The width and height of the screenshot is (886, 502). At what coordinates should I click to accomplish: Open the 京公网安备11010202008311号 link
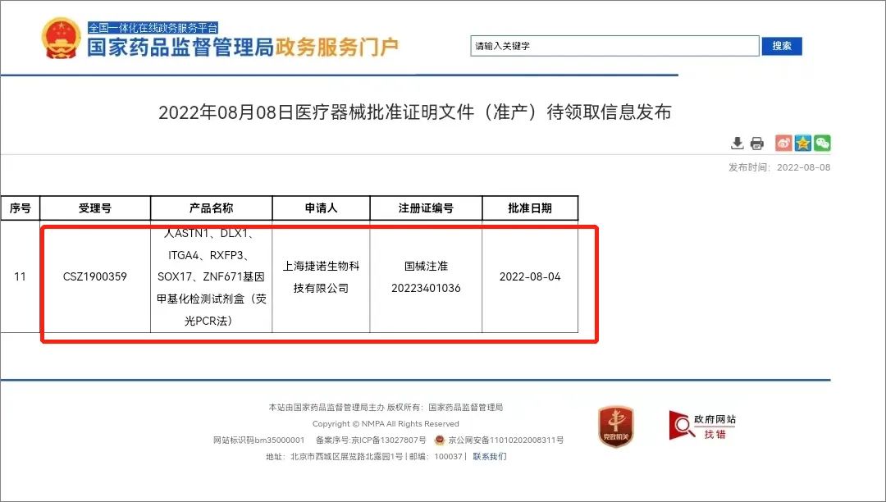[x=505, y=440]
